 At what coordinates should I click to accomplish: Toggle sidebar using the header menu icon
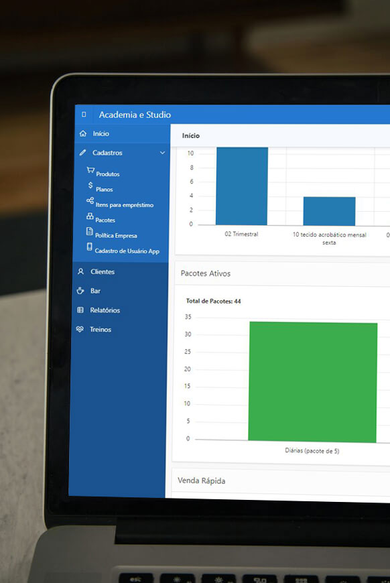click(x=84, y=115)
